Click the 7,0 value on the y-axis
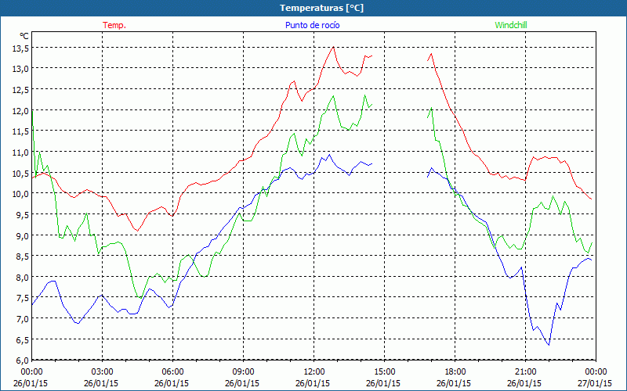627x391 pixels. point(23,319)
